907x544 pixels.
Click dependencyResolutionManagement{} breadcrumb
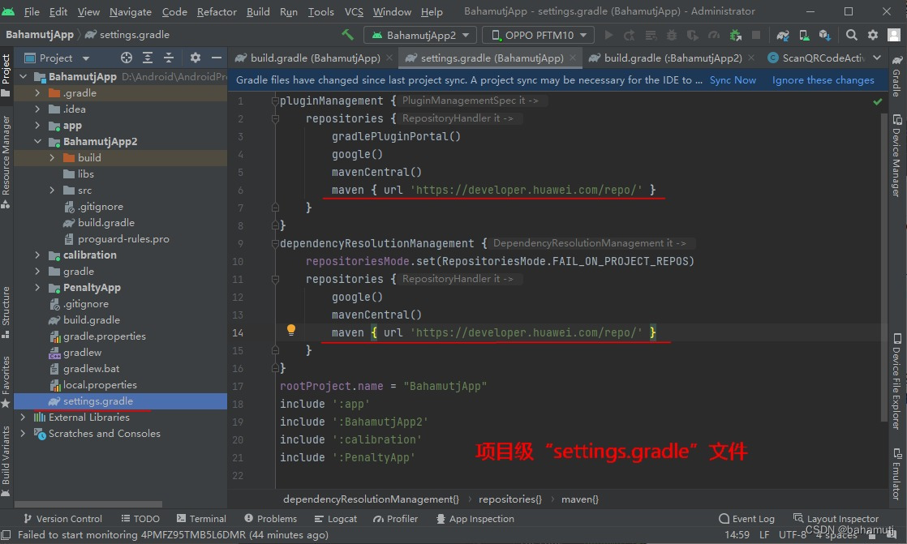click(x=371, y=499)
